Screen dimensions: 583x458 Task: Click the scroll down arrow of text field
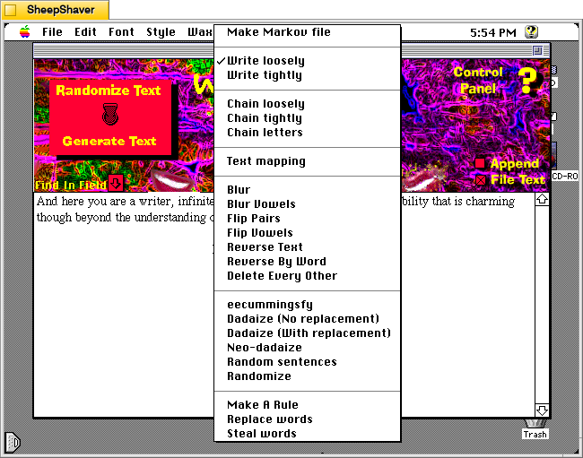pyautogui.click(x=542, y=410)
